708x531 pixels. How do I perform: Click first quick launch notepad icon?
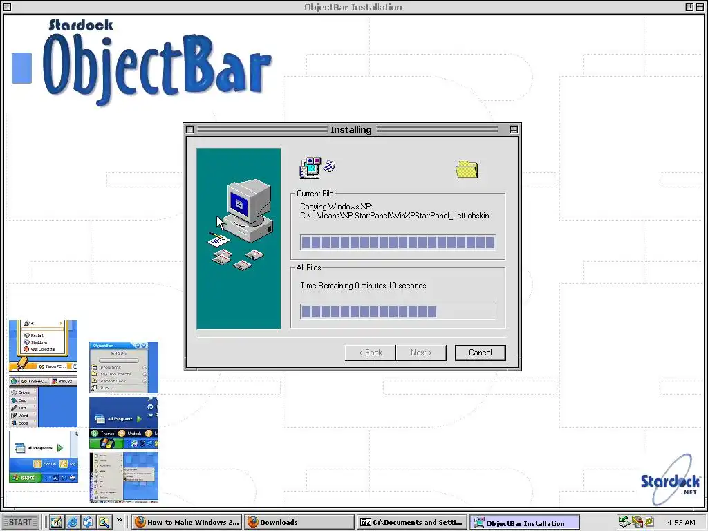57,522
